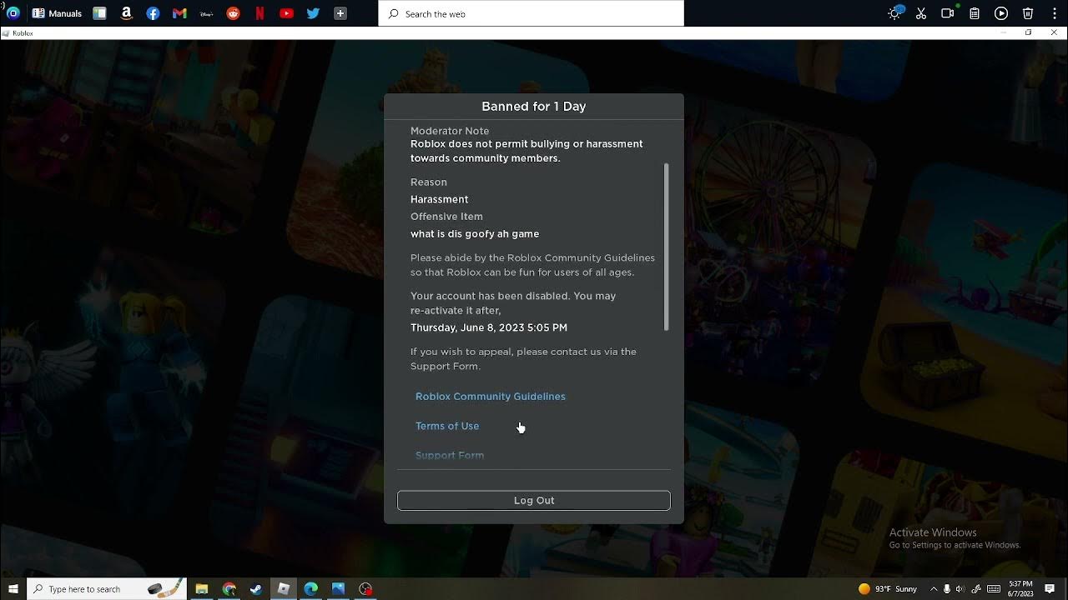Open the green-tile shortcut next to Manuals
The image size is (1068, 600).
pyautogui.click(x=99, y=13)
